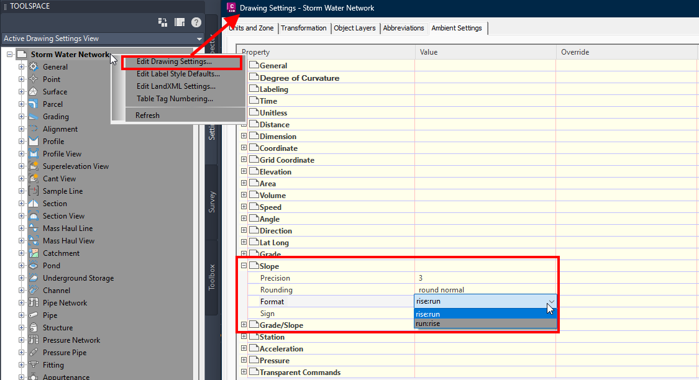699x380 pixels.
Task: Click the Section icon in tree
Action: (34, 204)
